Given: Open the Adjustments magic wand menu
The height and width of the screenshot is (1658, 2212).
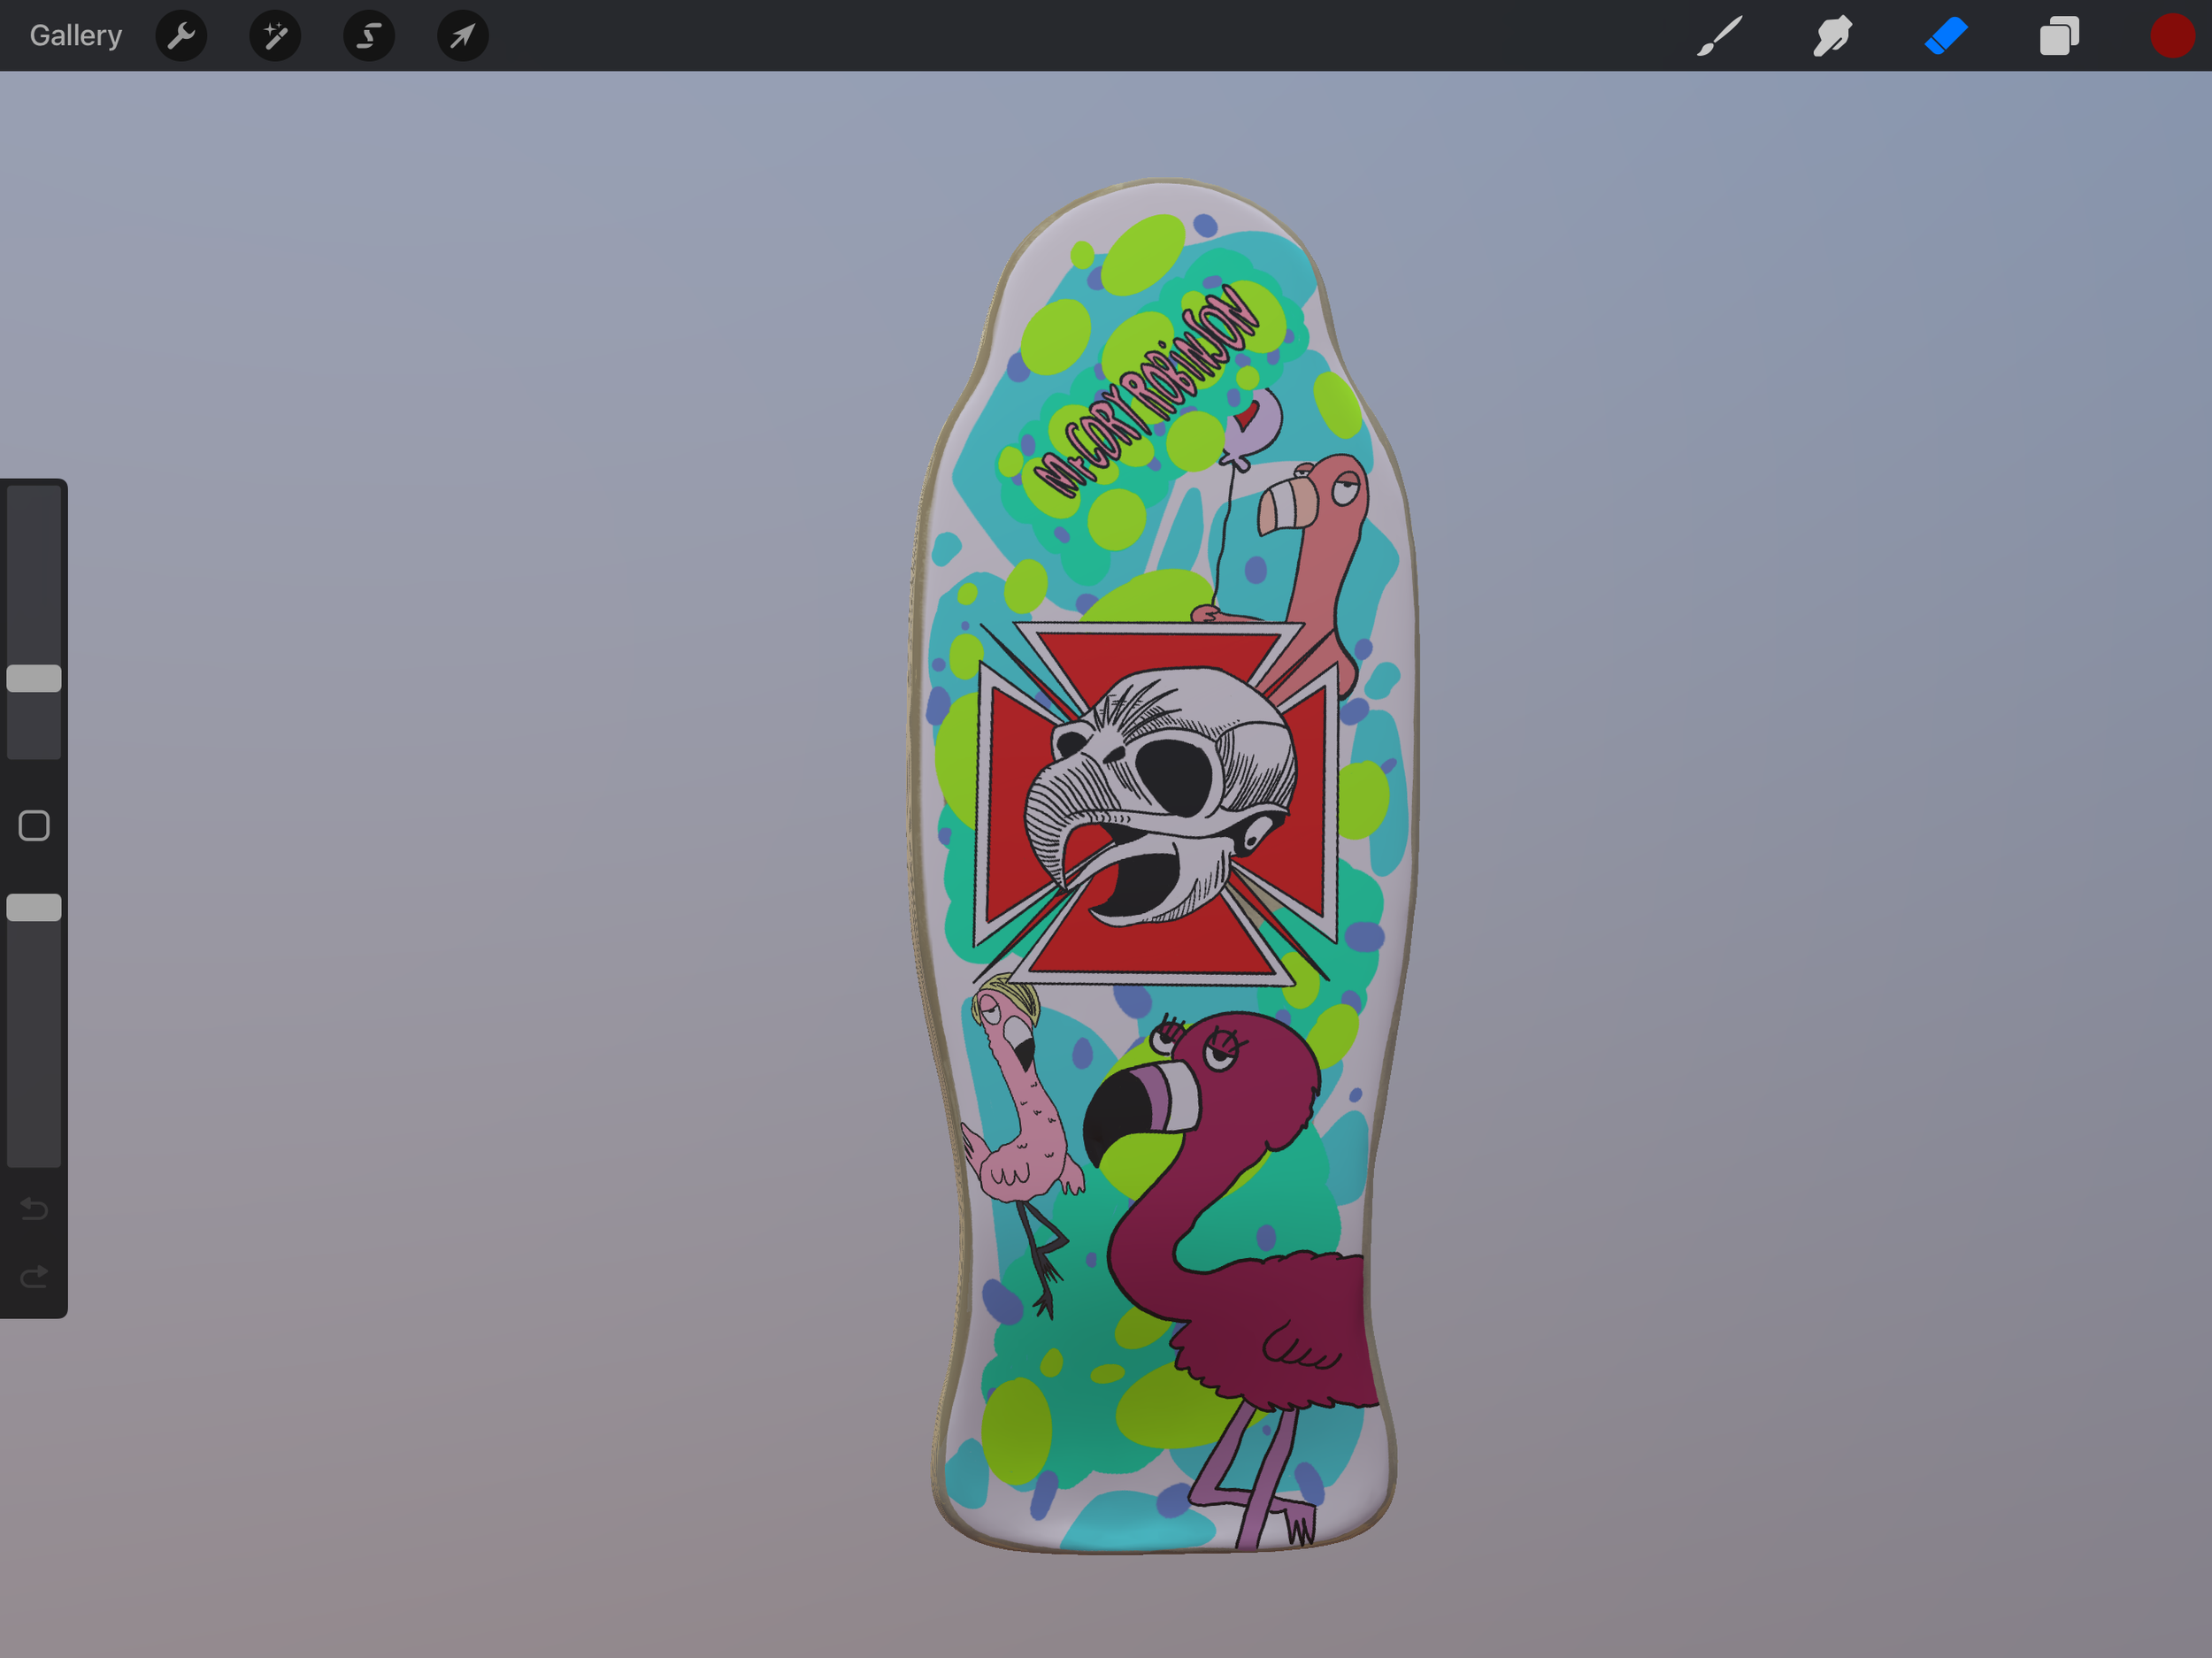Looking at the screenshot, I should (275, 36).
